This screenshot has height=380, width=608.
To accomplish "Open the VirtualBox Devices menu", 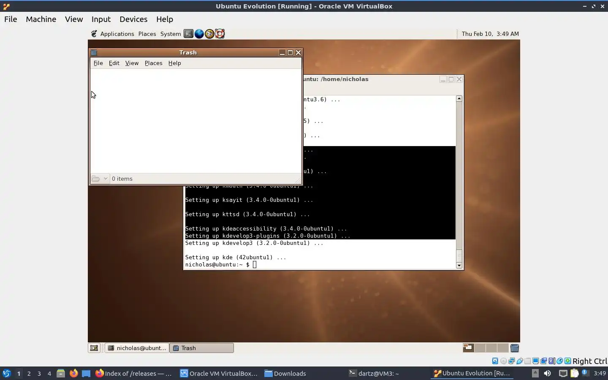I will click(x=133, y=19).
